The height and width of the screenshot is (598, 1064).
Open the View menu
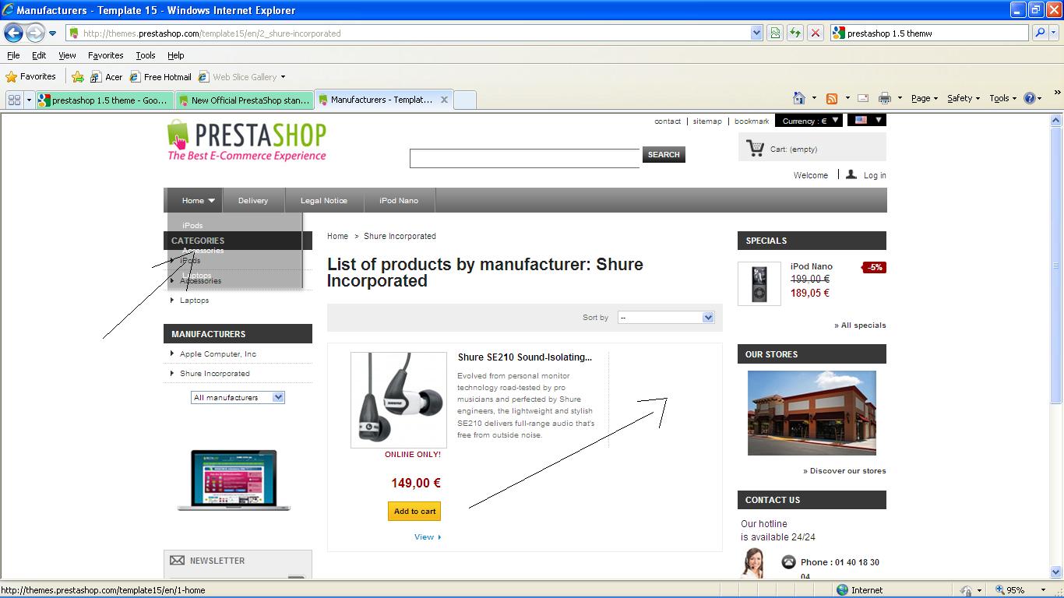pos(67,55)
